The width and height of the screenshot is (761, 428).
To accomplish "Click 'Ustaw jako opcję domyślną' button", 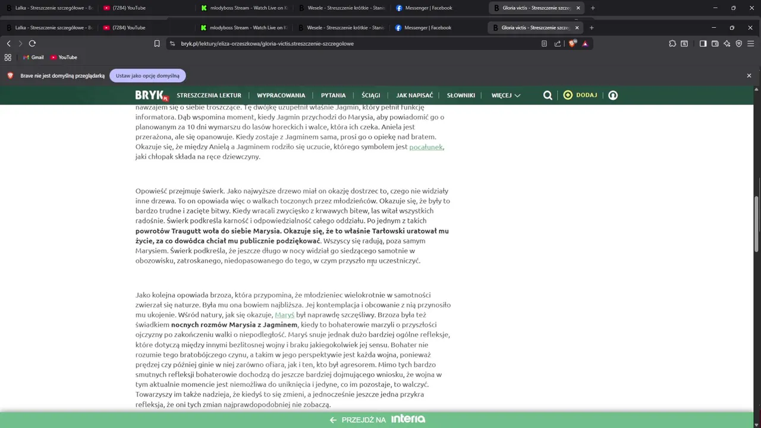I will tap(147, 75).
